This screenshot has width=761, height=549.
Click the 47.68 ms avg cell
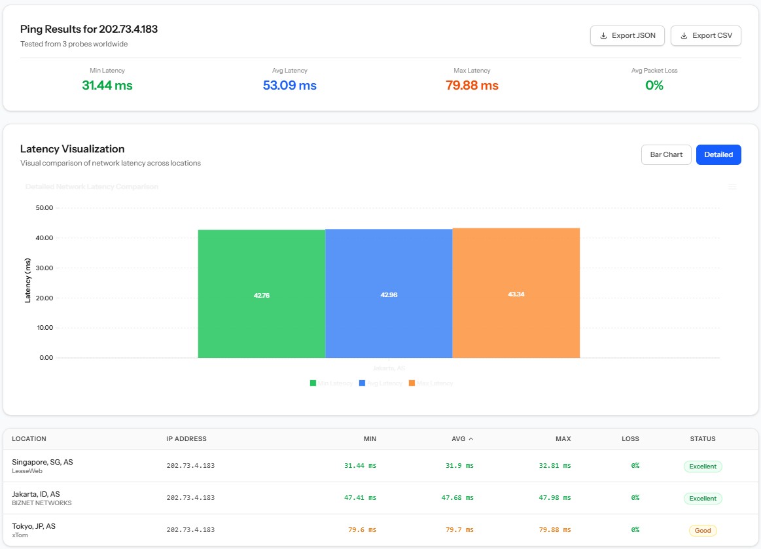pyautogui.click(x=457, y=498)
